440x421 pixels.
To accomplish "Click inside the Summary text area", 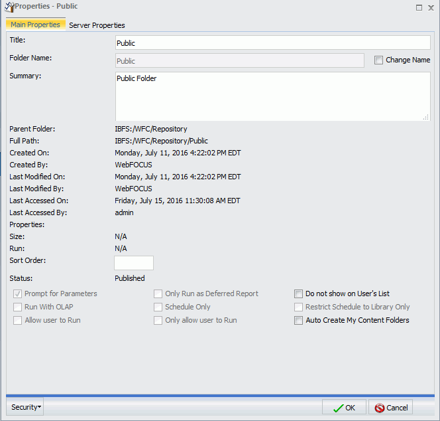I will click(273, 96).
